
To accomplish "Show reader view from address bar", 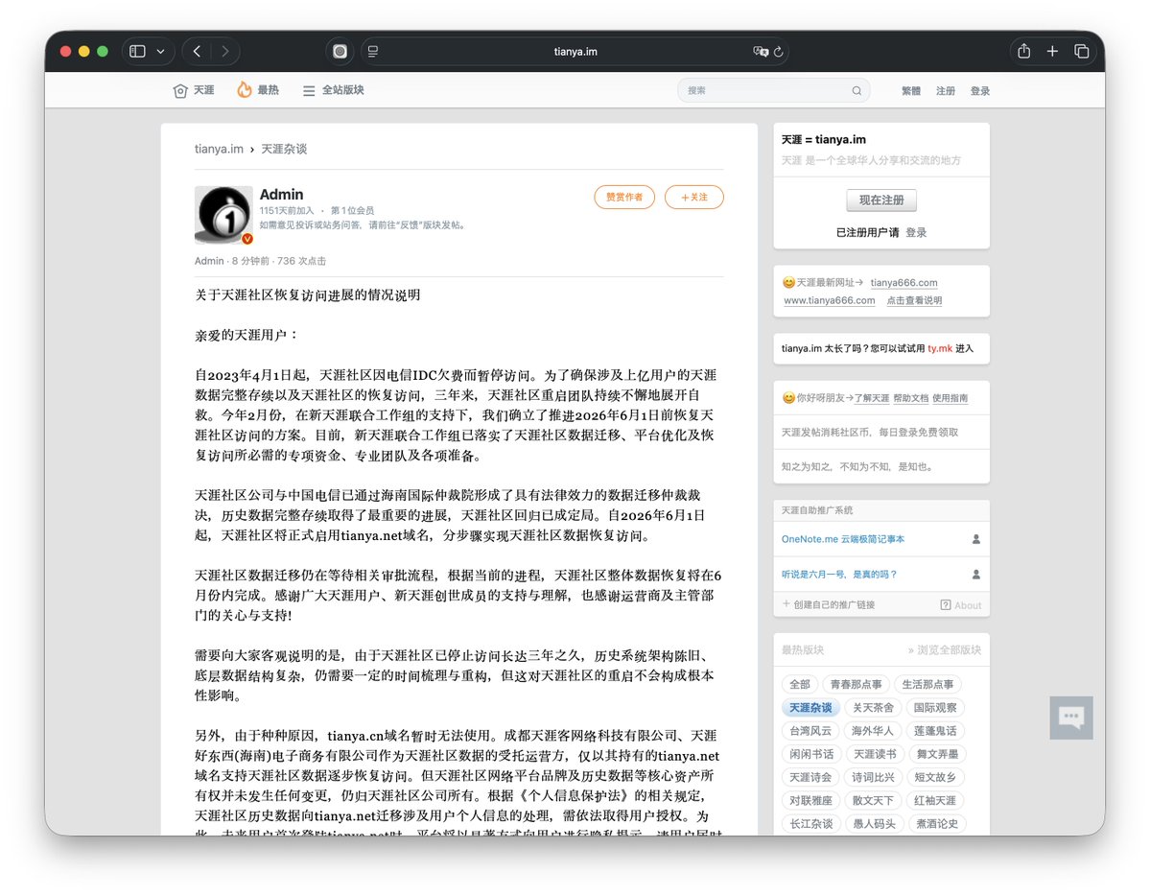I will tap(372, 52).
